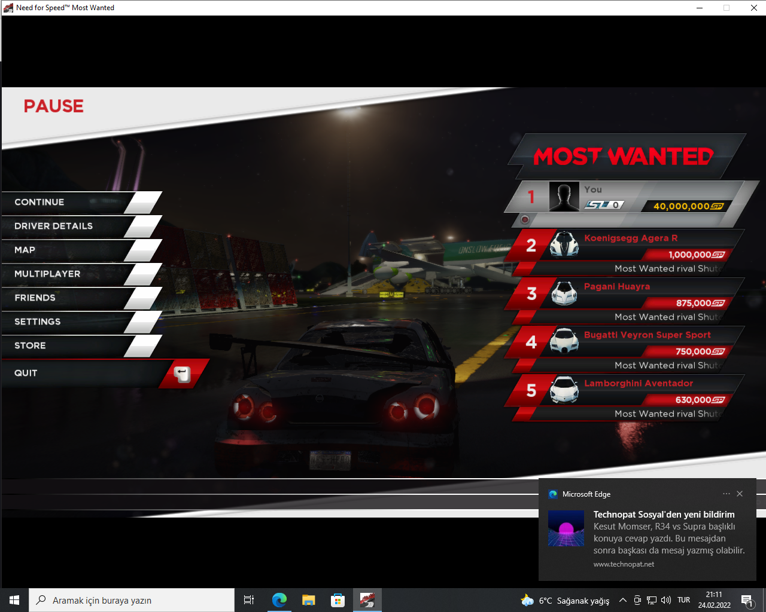The width and height of the screenshot is (766, 612).
Task: Select the Koenigsegg Agera R rival entry
Action: [x=625, y=252]
